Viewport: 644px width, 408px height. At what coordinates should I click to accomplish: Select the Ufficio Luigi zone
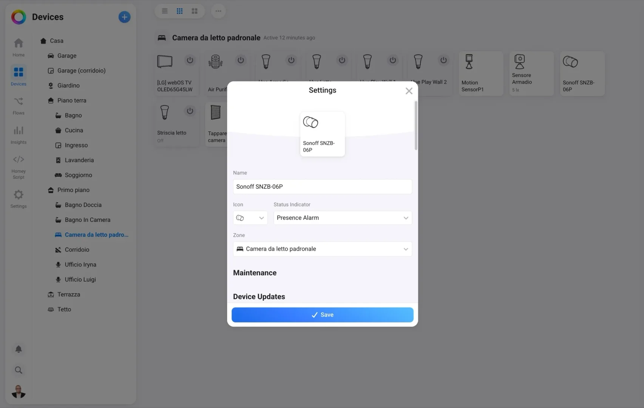(80, 280)
